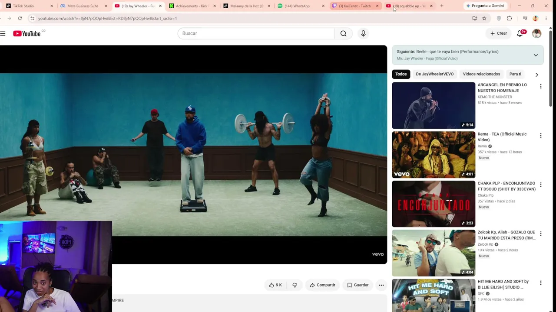Open the account avatar menu
Image resolution: width=556 pixels, height=312 pixels.
click(x=537, y=33)
